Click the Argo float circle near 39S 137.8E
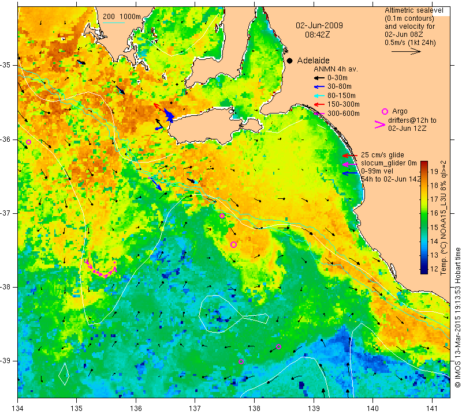This screenshot has width=462, height=415. pos(241,361)
